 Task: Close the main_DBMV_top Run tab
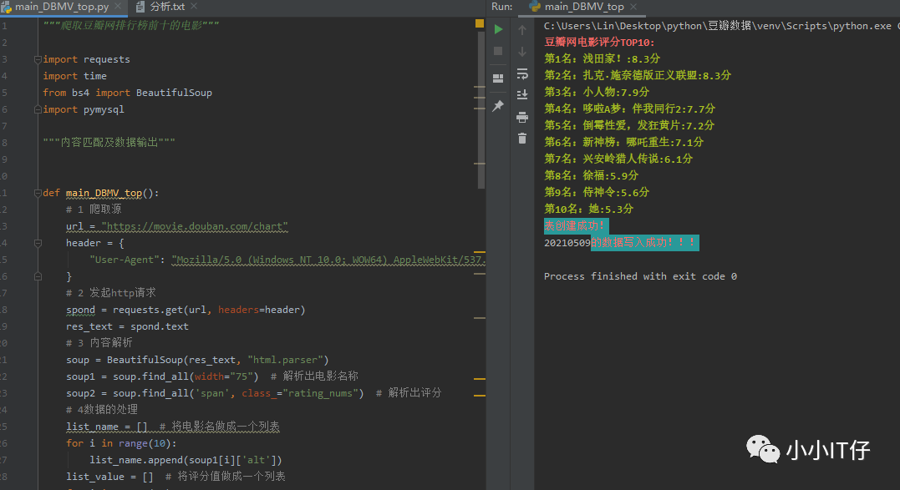coord(633,7)
